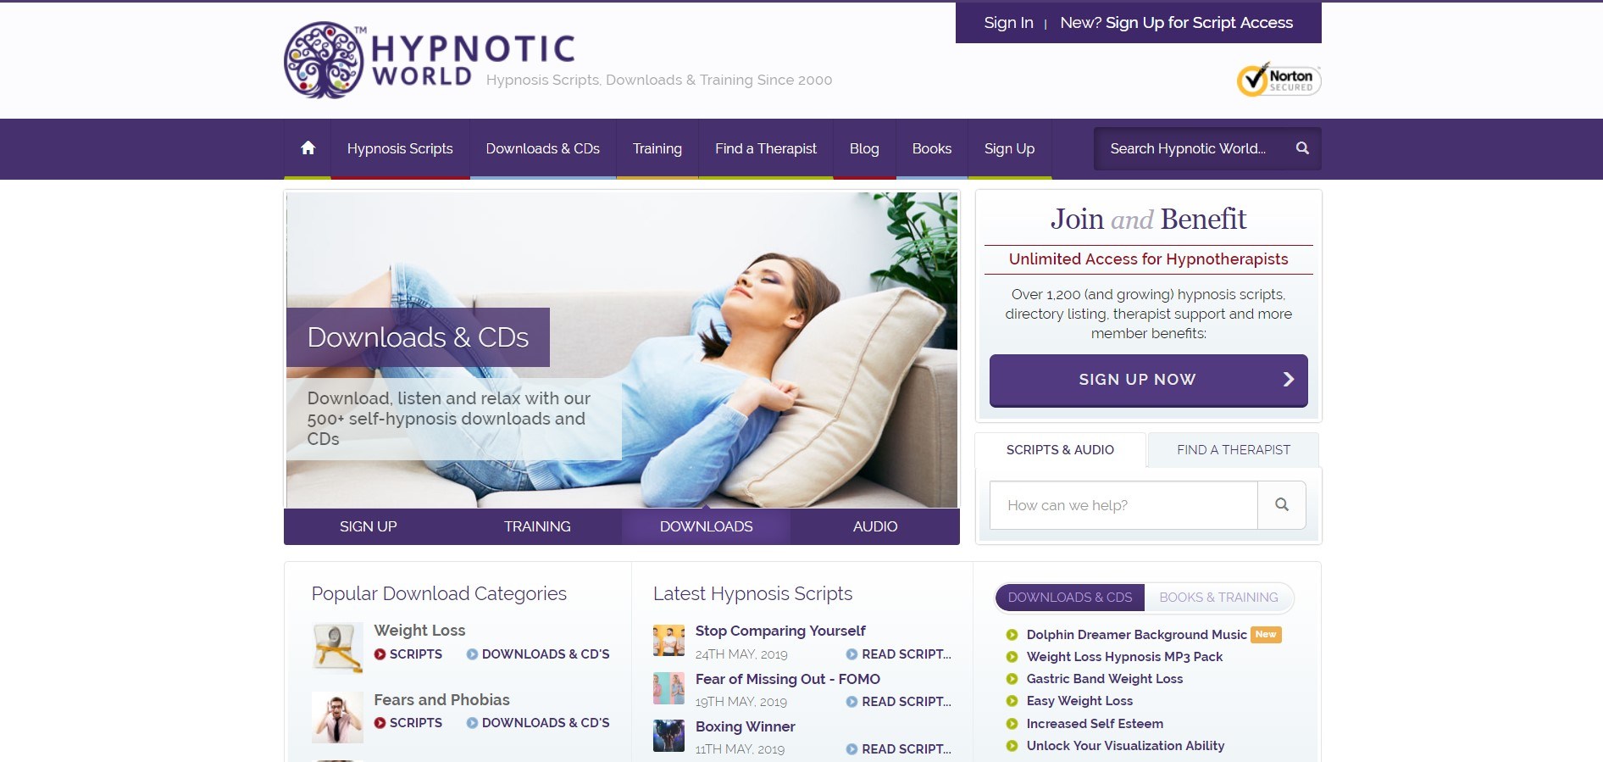Open Downloads & CDs navigation menu item

(543, 148)
